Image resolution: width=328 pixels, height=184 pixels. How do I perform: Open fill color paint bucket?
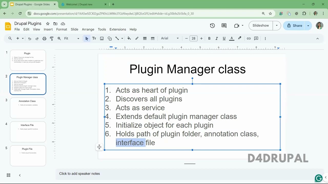coord(129,38)
